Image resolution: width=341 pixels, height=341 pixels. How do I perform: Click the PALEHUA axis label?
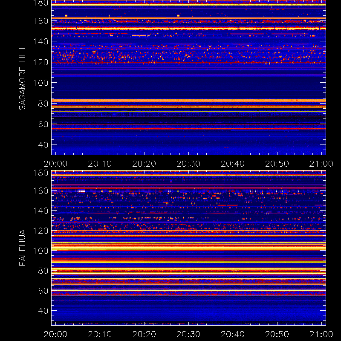(22, 248)
